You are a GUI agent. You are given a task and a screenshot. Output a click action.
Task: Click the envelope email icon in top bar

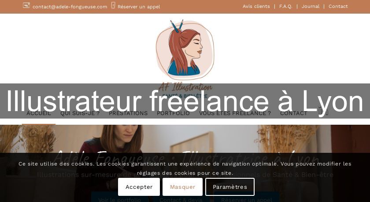26,5
